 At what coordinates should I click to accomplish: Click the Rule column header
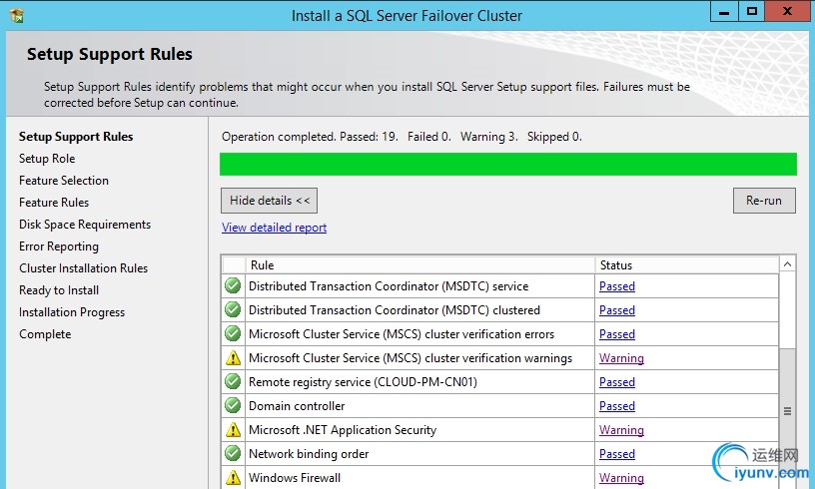(262, 265)
